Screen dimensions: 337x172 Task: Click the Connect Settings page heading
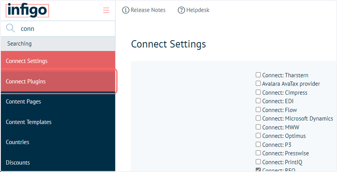point(168,44)
